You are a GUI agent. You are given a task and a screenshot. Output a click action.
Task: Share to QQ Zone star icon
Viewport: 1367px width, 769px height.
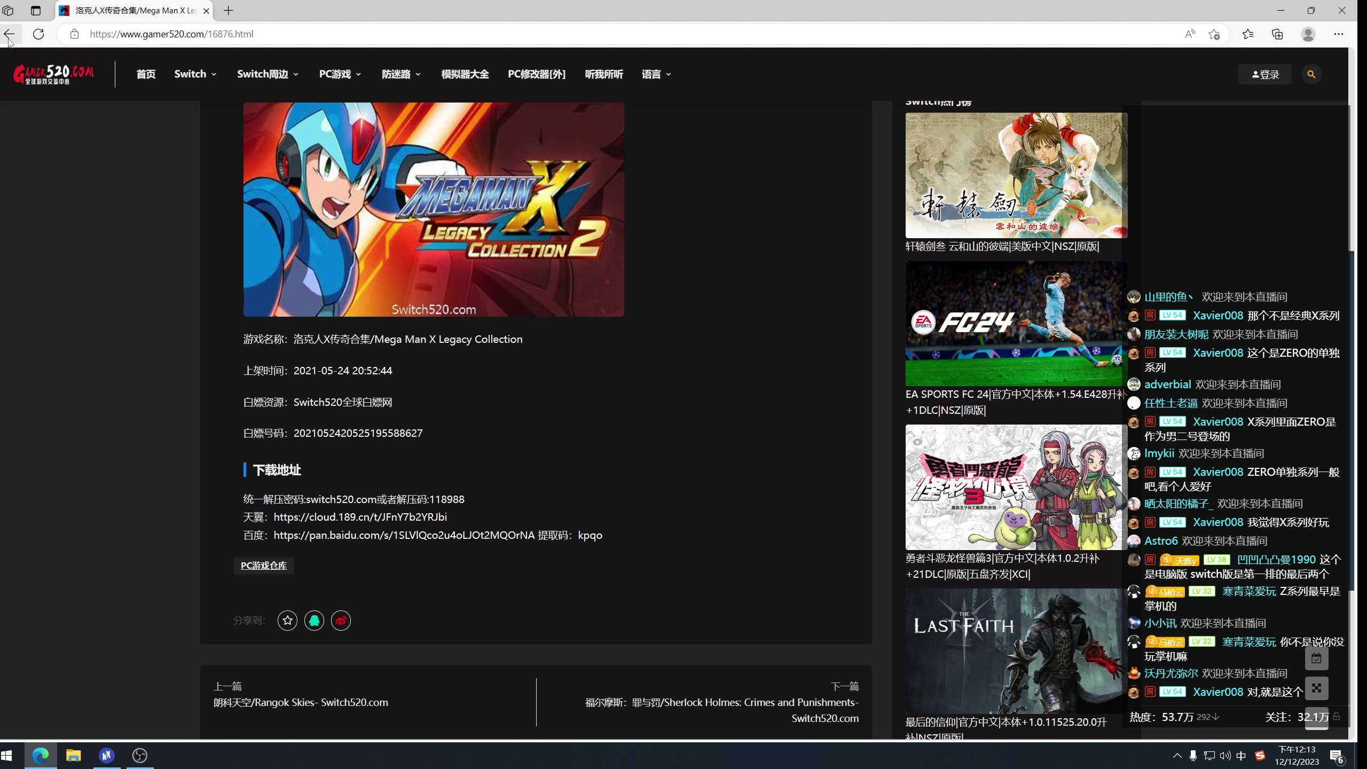288,621
